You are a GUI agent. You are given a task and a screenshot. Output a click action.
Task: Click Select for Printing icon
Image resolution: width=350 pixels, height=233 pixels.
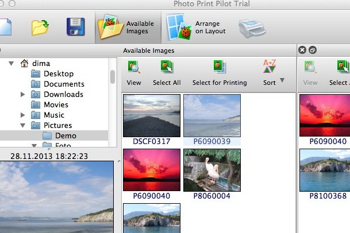coord(220,68)
